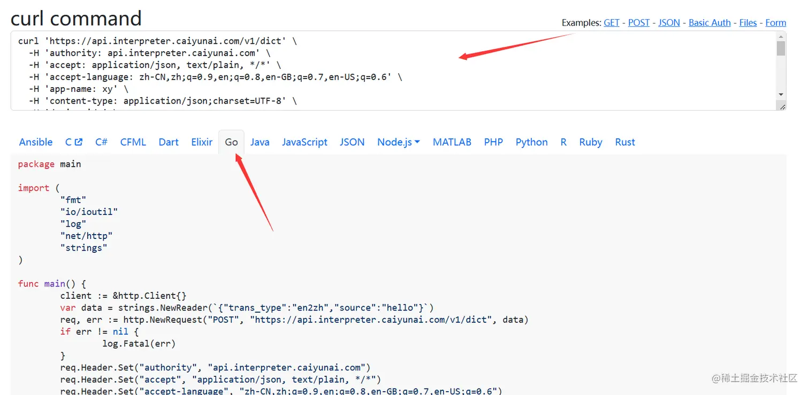The height and width of the screenshot is (395, 809).
Task: Choose the Rust tab
Action: 625,142
